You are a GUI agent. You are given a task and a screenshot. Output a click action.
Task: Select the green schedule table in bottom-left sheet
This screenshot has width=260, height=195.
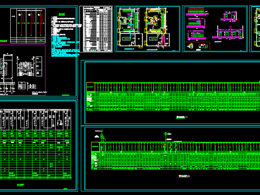pyautogui.click(x=35, y=154)
